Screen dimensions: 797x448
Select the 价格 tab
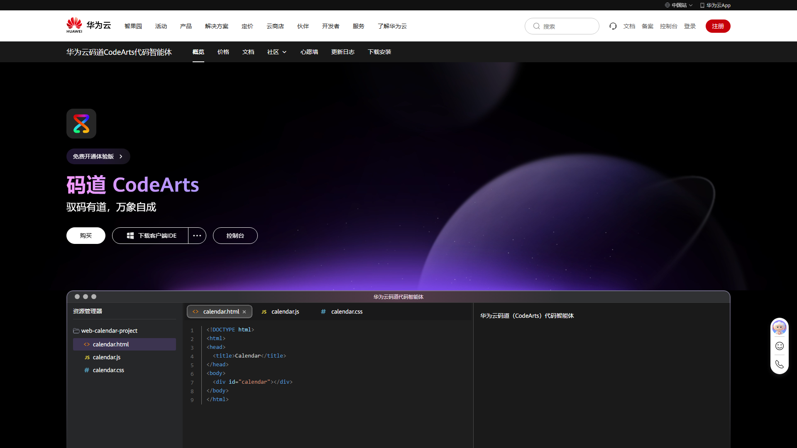coord(223,52)
